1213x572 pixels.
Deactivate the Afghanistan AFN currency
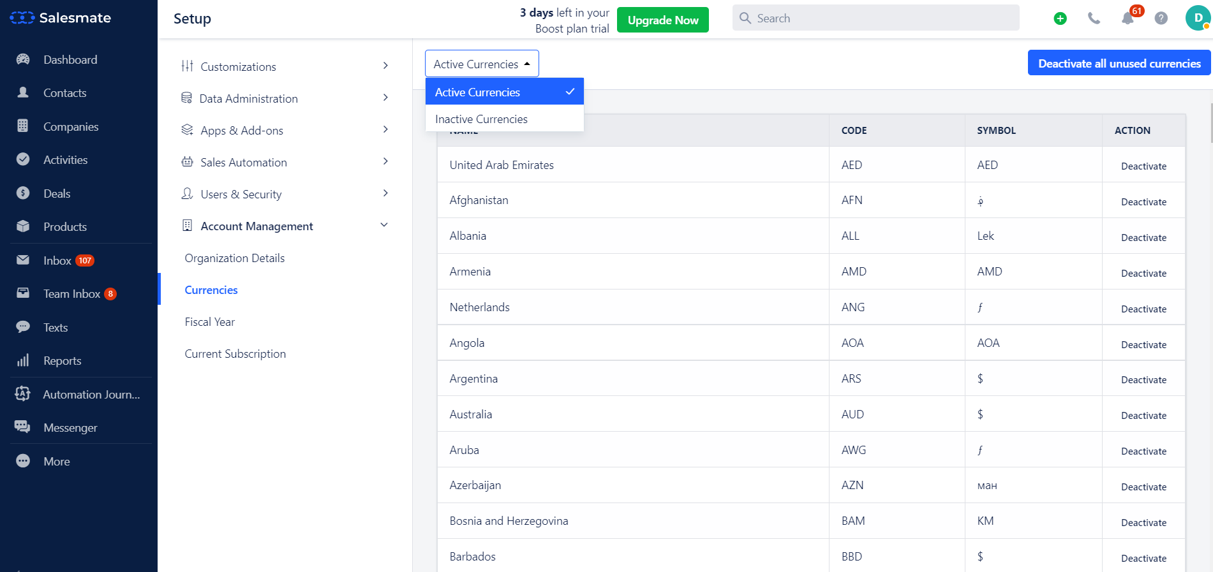click(x=1143, y=202)
